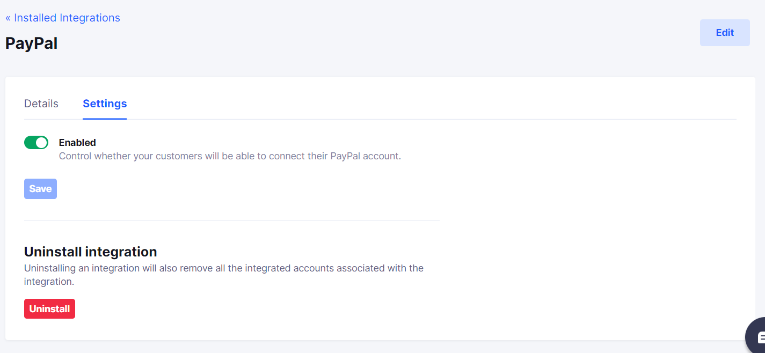The image size is (765, 353).
Task: Select the Settings tab
Action: click(105, 104)
